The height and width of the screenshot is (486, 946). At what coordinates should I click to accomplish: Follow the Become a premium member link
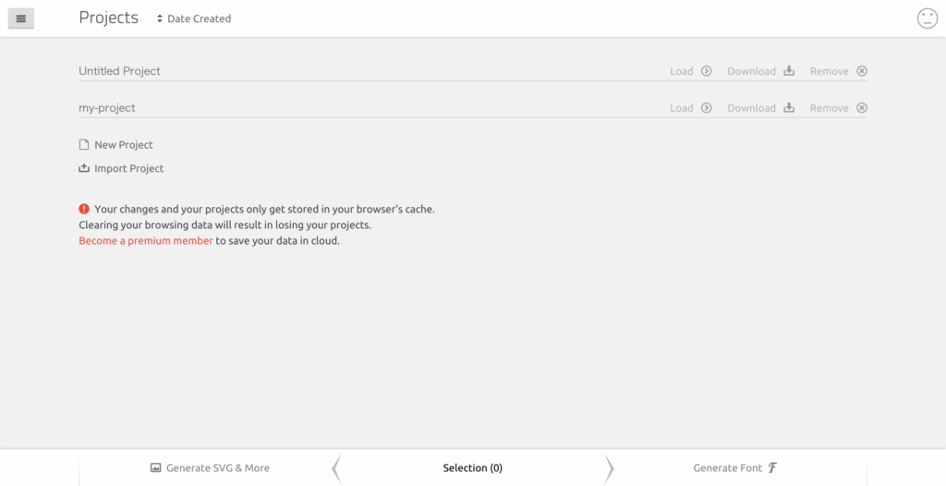[146, 241]
